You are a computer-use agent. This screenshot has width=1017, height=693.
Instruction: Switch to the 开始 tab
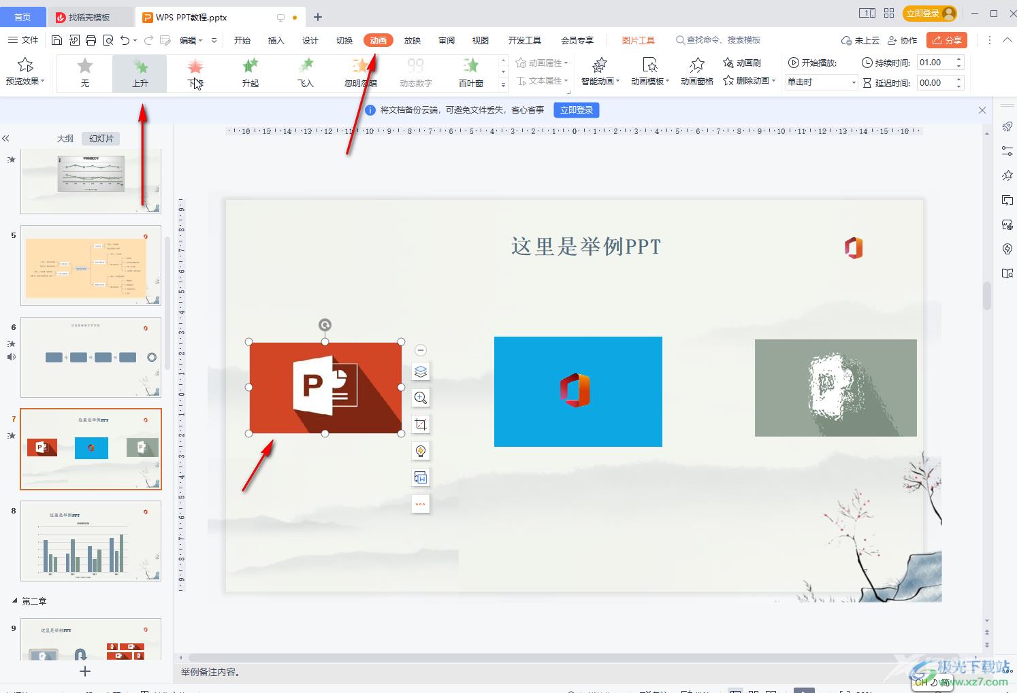[x=242, y=40]
